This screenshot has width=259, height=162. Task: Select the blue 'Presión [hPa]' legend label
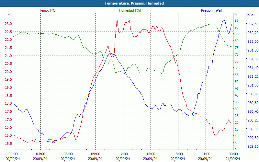pos(211,10)
